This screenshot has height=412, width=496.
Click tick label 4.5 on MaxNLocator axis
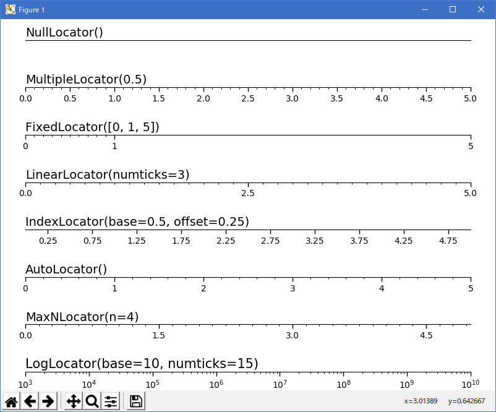pos(426,335)
